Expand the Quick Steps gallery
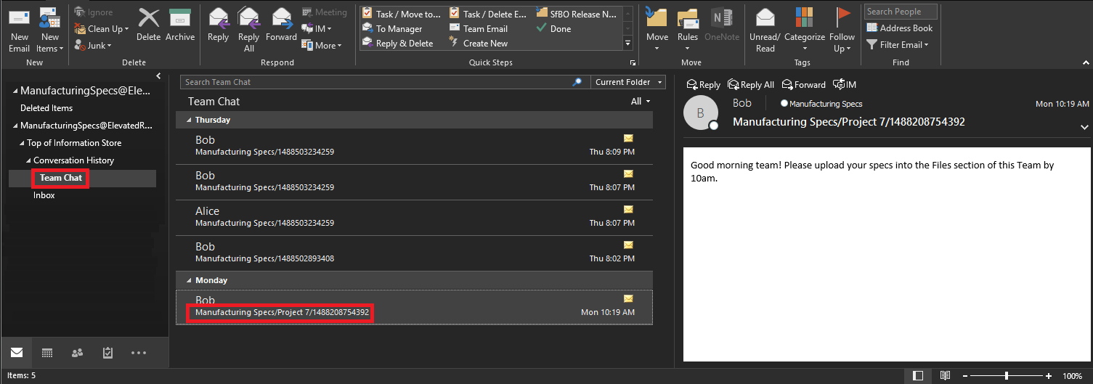1093x384 pixels. pyautogui.click(x=628, y=44)
